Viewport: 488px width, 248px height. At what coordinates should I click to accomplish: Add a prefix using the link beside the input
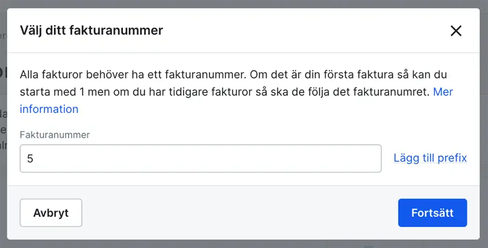430,158
